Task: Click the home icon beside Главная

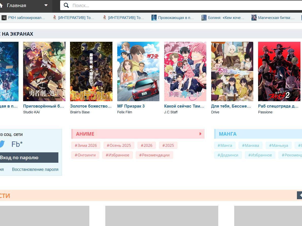Action: pos(1,5)
